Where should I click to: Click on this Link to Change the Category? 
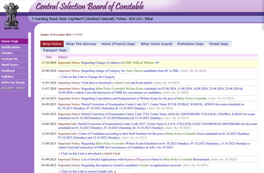click(x=88, y=77)
